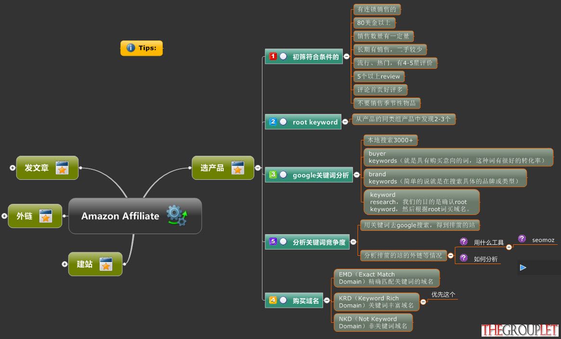Select the 初筛符合条件的 topic
The image size is (561, 339).
(304, 56)
